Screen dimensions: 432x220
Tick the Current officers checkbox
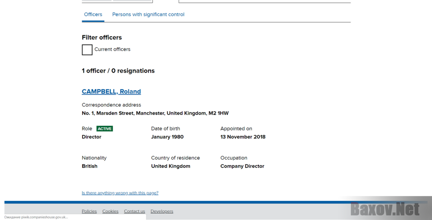click(x=87, y=50)
